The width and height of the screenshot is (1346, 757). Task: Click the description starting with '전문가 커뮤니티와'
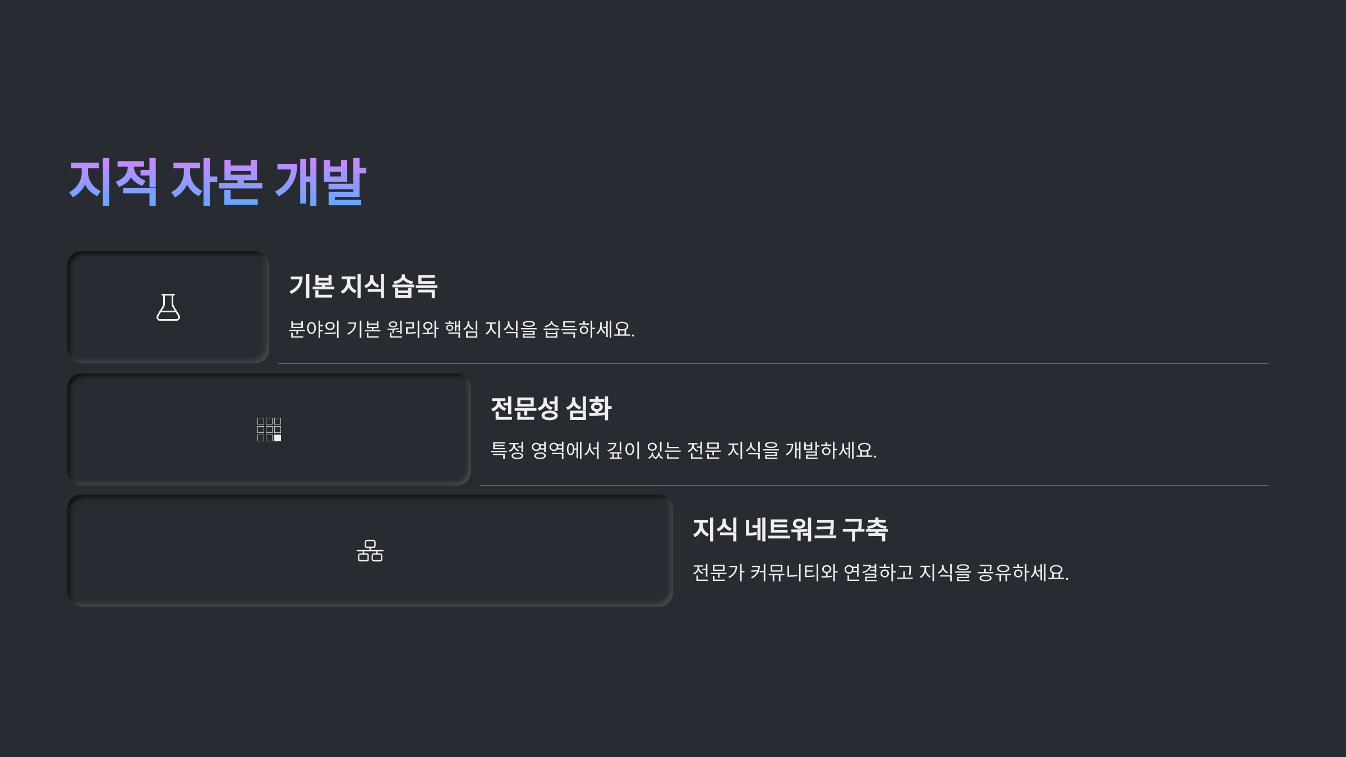(881, 573)
